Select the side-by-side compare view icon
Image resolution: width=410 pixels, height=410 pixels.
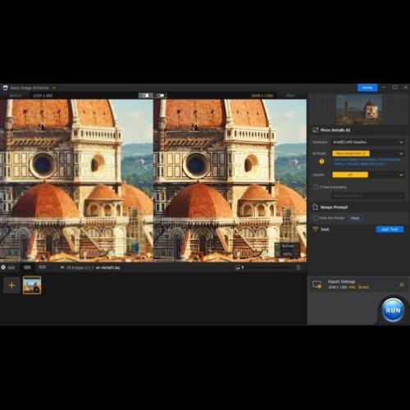pos(146,95)
